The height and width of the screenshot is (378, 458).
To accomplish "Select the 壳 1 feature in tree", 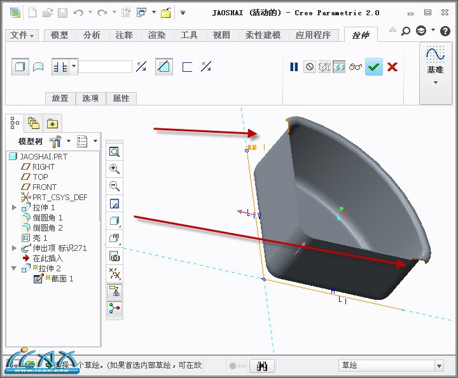I will pyautogui.click(x=34, y=238).
